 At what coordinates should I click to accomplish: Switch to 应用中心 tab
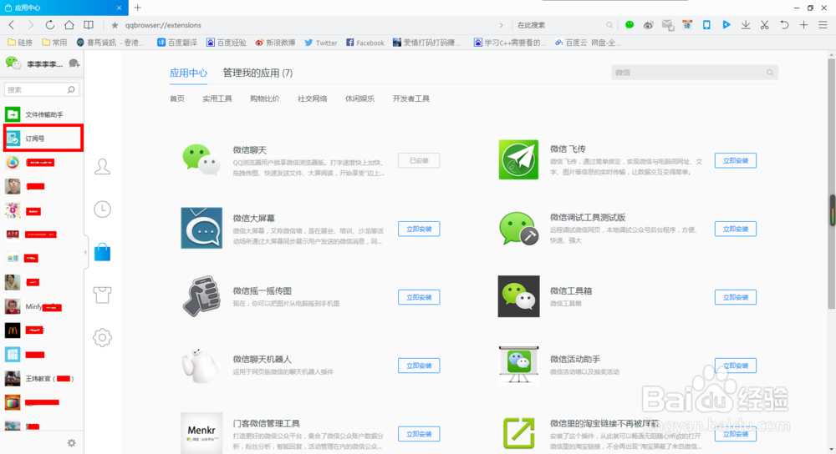[x=188, y=73]
